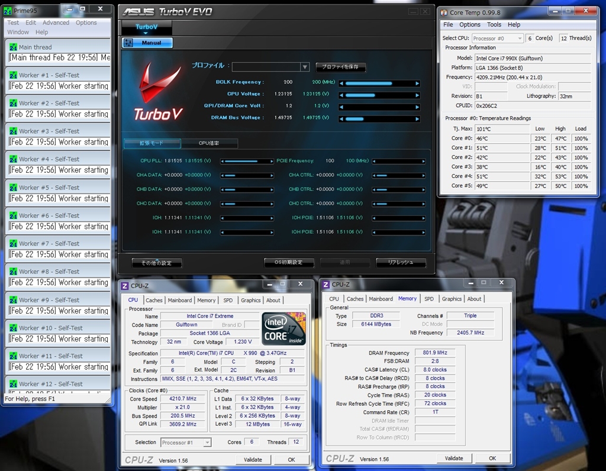Click the CPU PLL voltage slider track

247,161
